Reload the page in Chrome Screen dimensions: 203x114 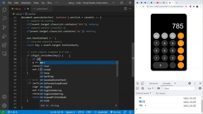point(143,6)
